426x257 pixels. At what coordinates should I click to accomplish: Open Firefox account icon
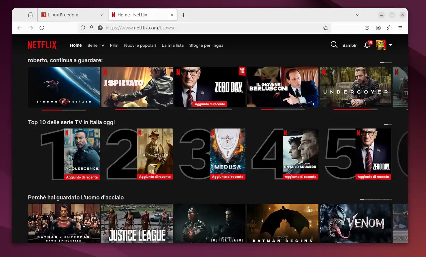pos(378,28)
